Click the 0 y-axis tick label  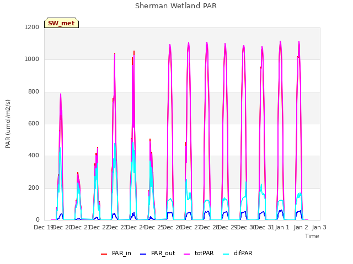38,220
